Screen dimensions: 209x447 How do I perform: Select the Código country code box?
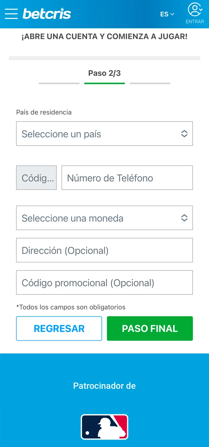[36, 177]
